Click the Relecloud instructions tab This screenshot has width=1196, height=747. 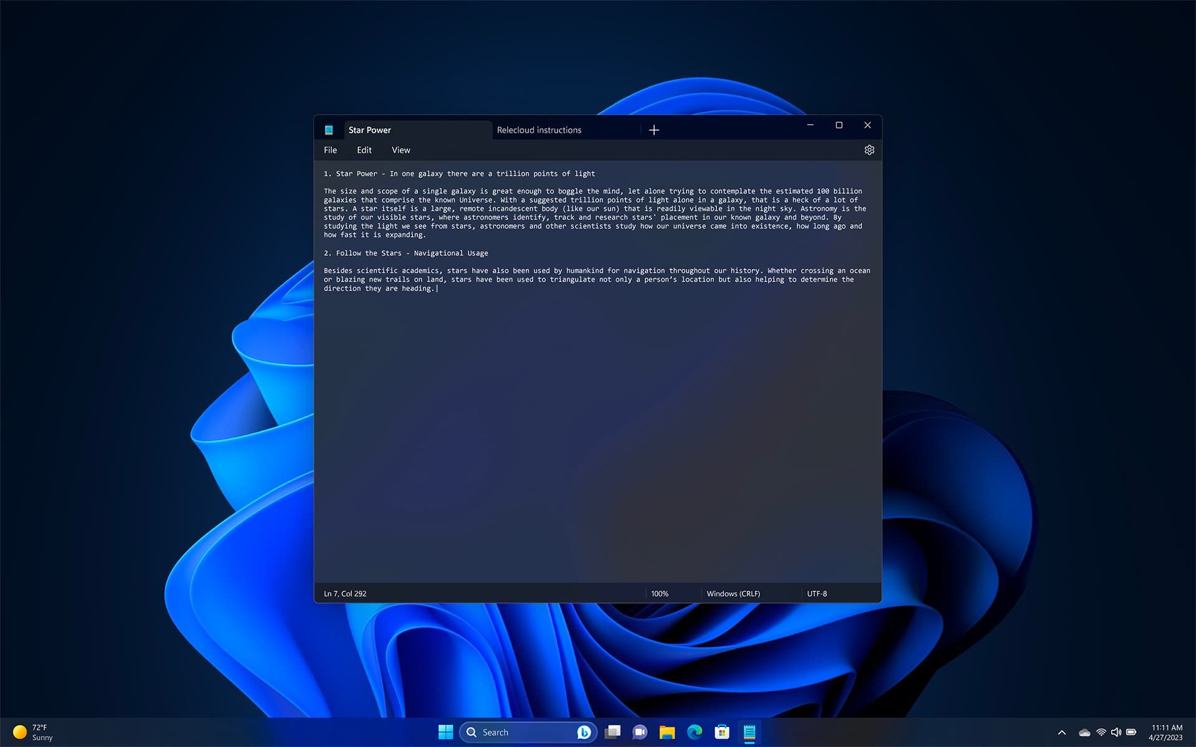pyautogui.click(x=538, y=129)
